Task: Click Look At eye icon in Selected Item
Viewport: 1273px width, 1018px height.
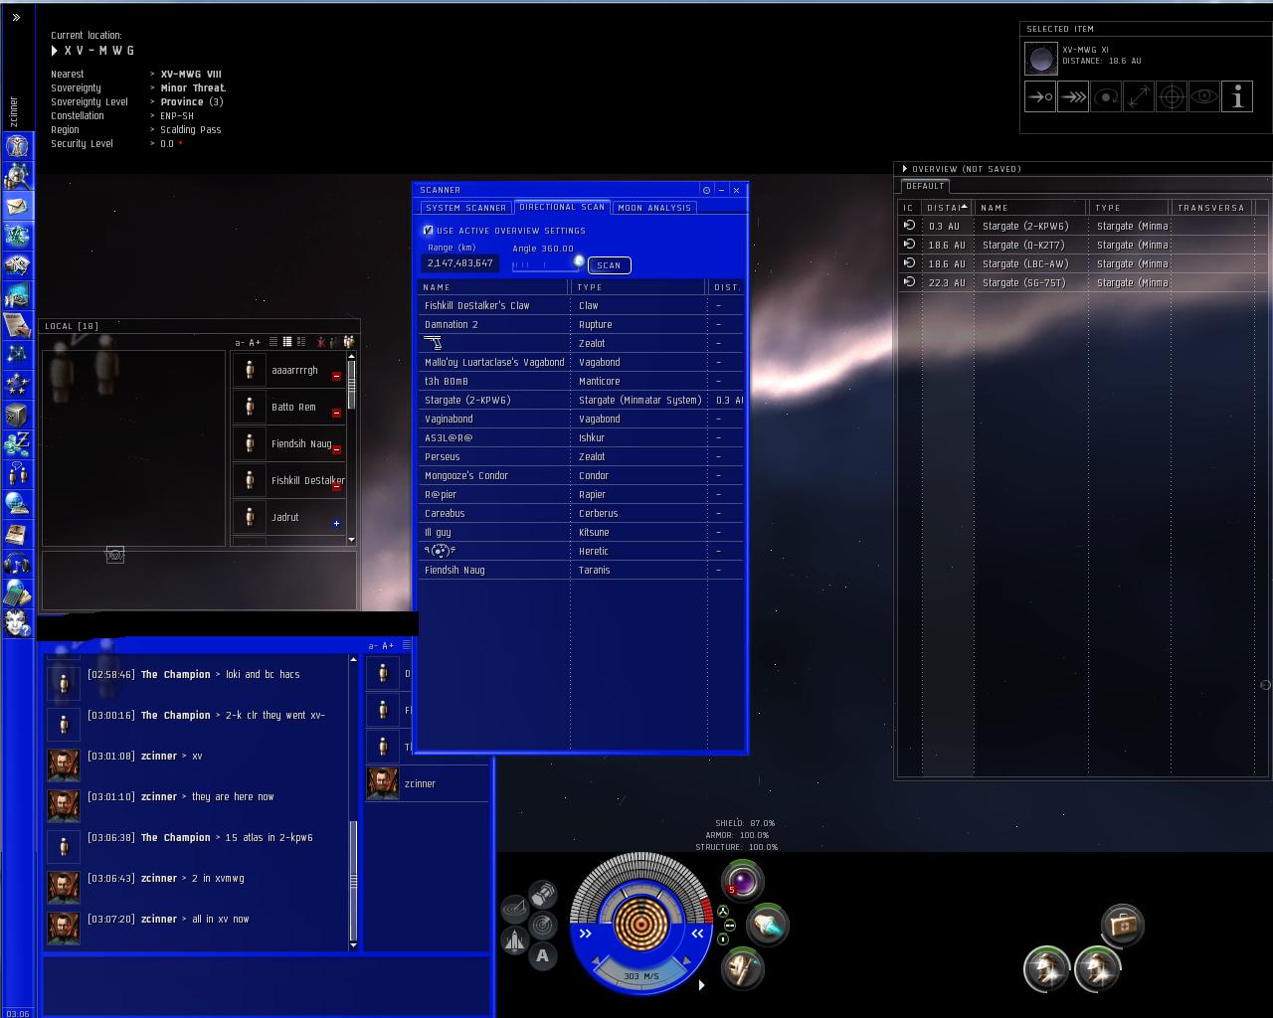Action: tap(1204, 96)
